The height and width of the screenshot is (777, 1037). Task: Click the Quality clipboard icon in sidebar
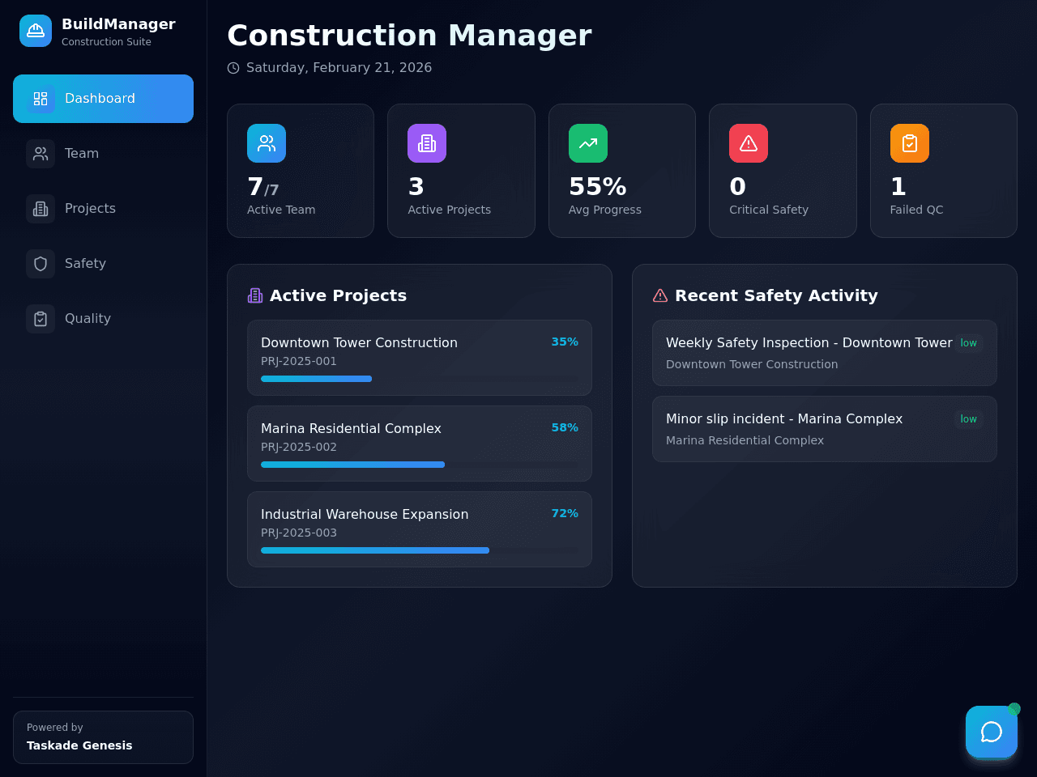(41, 319)
